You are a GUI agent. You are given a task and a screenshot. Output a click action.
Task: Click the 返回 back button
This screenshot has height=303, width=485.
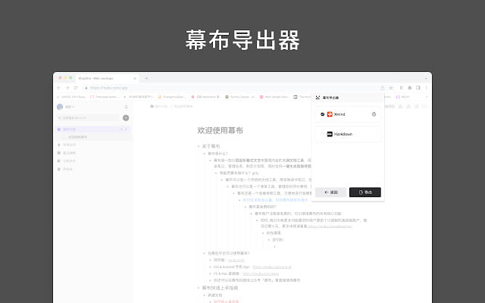(330, 192)
